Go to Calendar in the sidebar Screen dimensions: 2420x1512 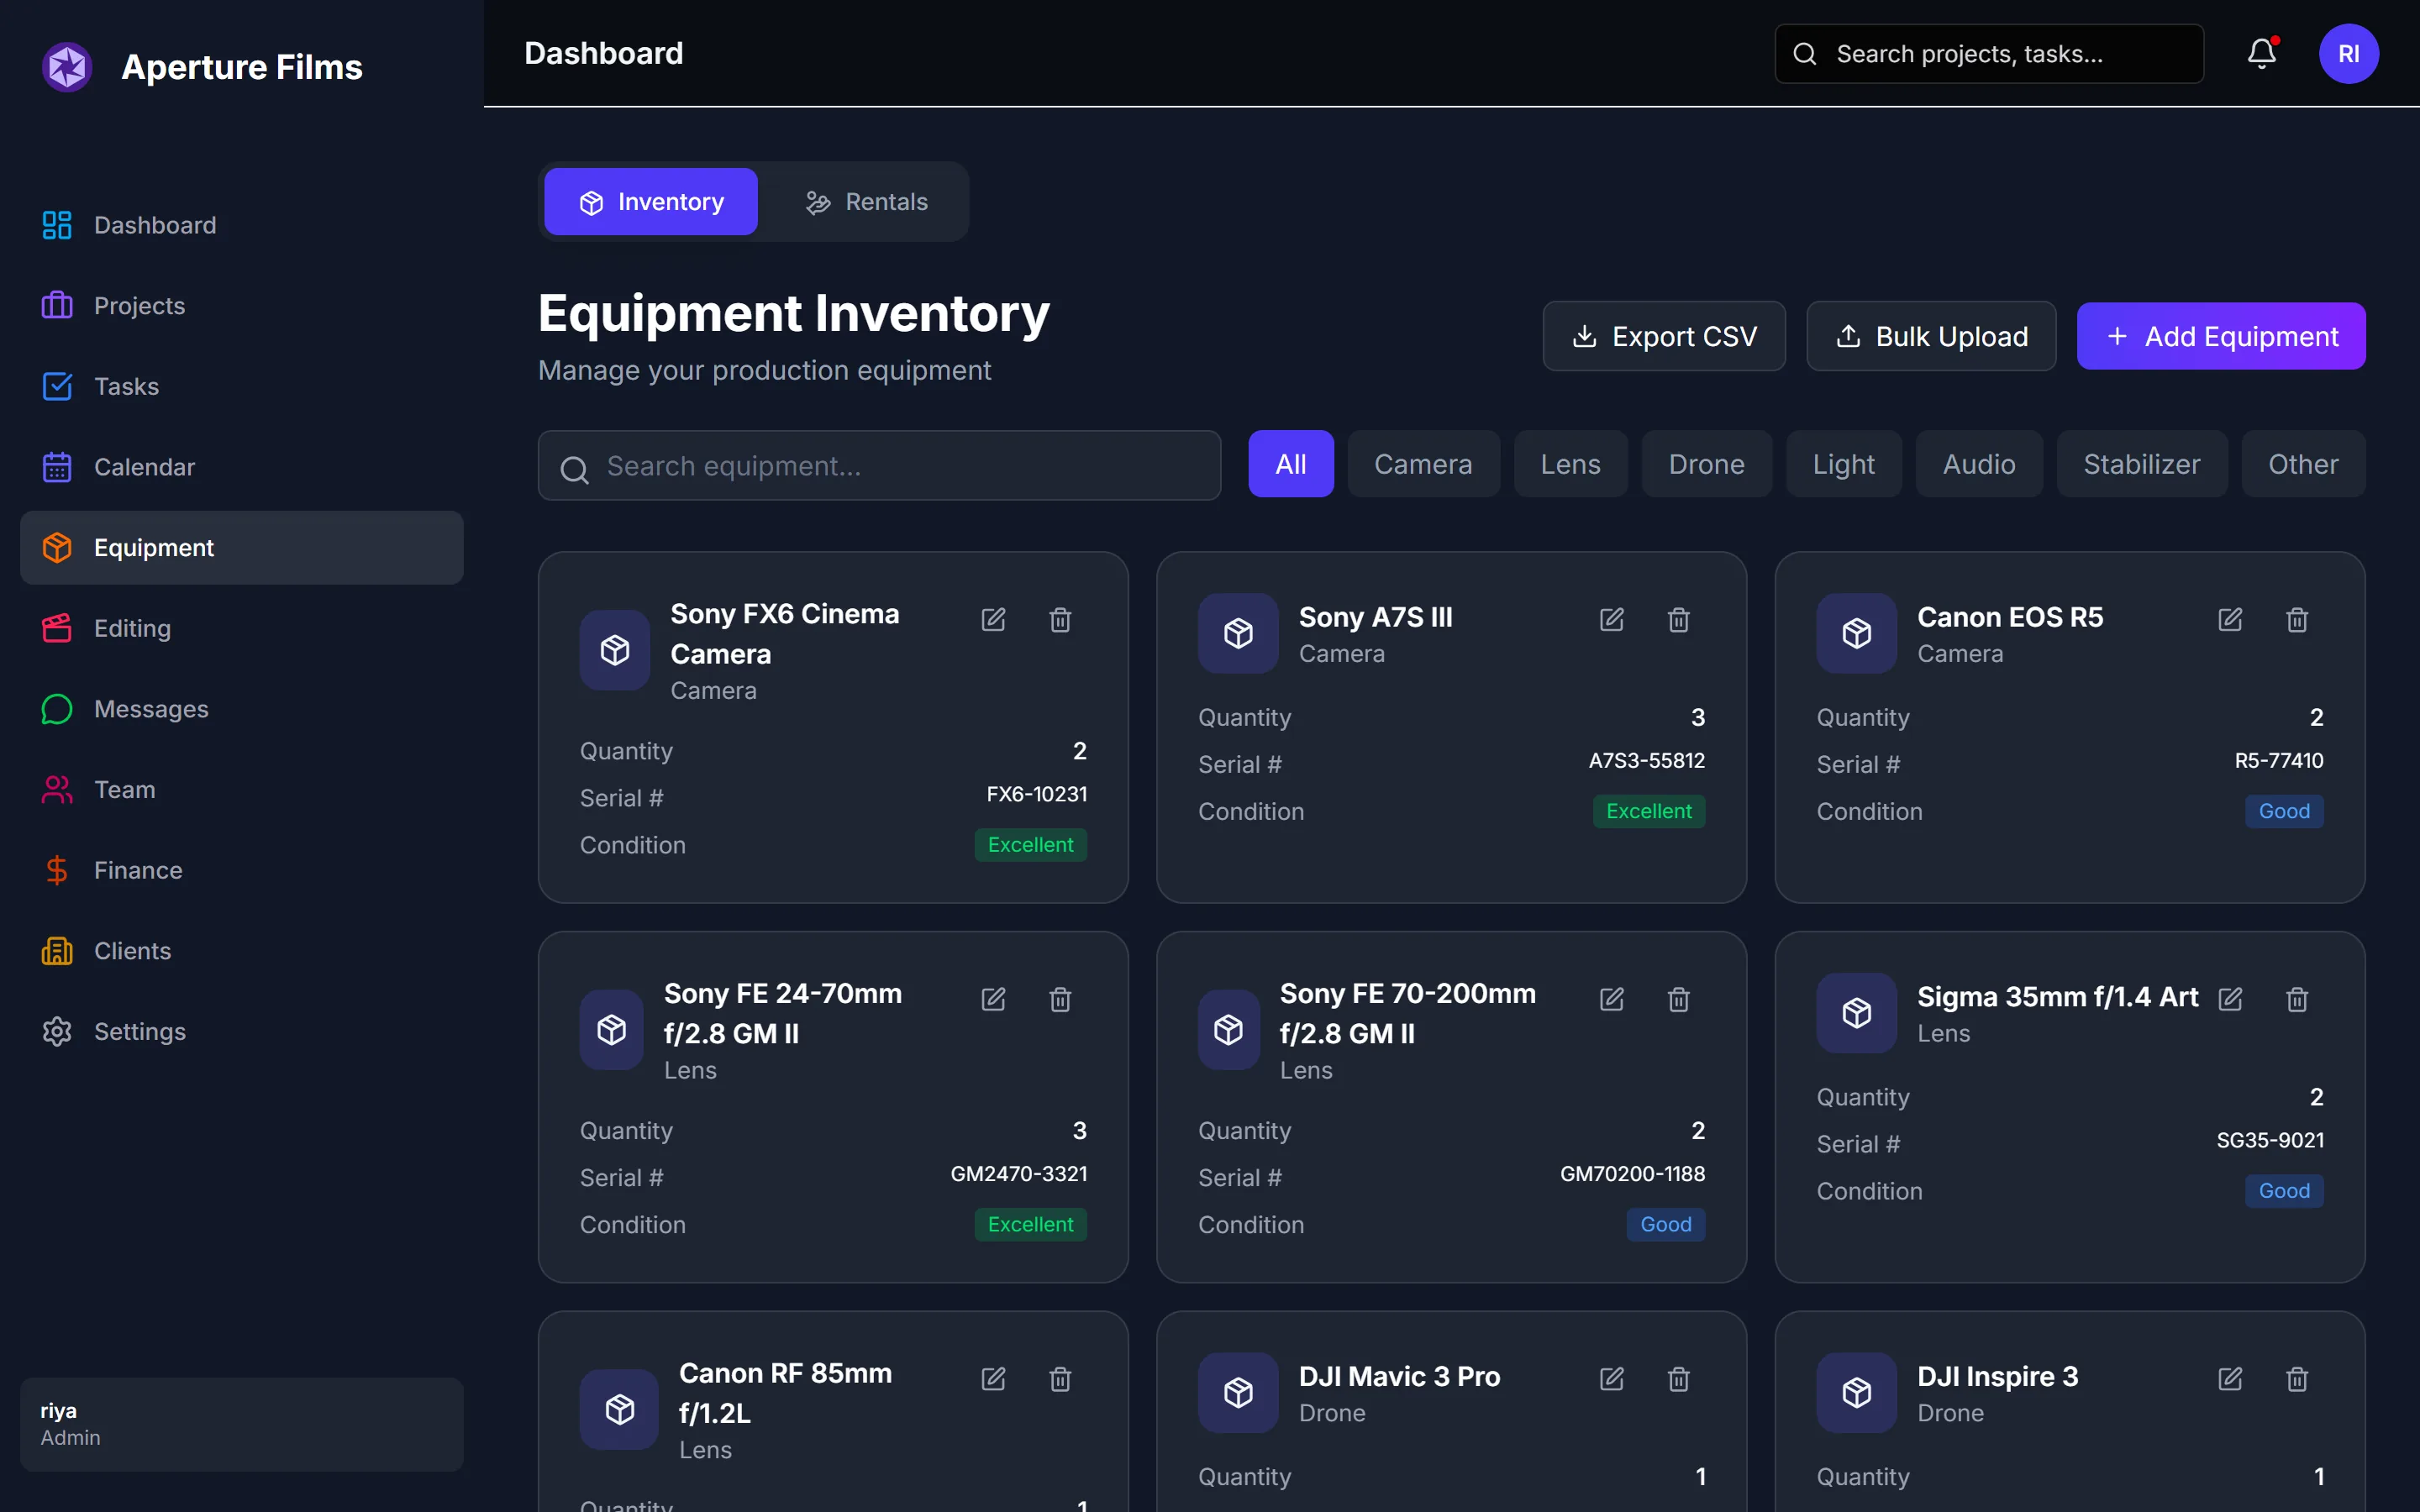pyautogui.click(x=242, y=467)
